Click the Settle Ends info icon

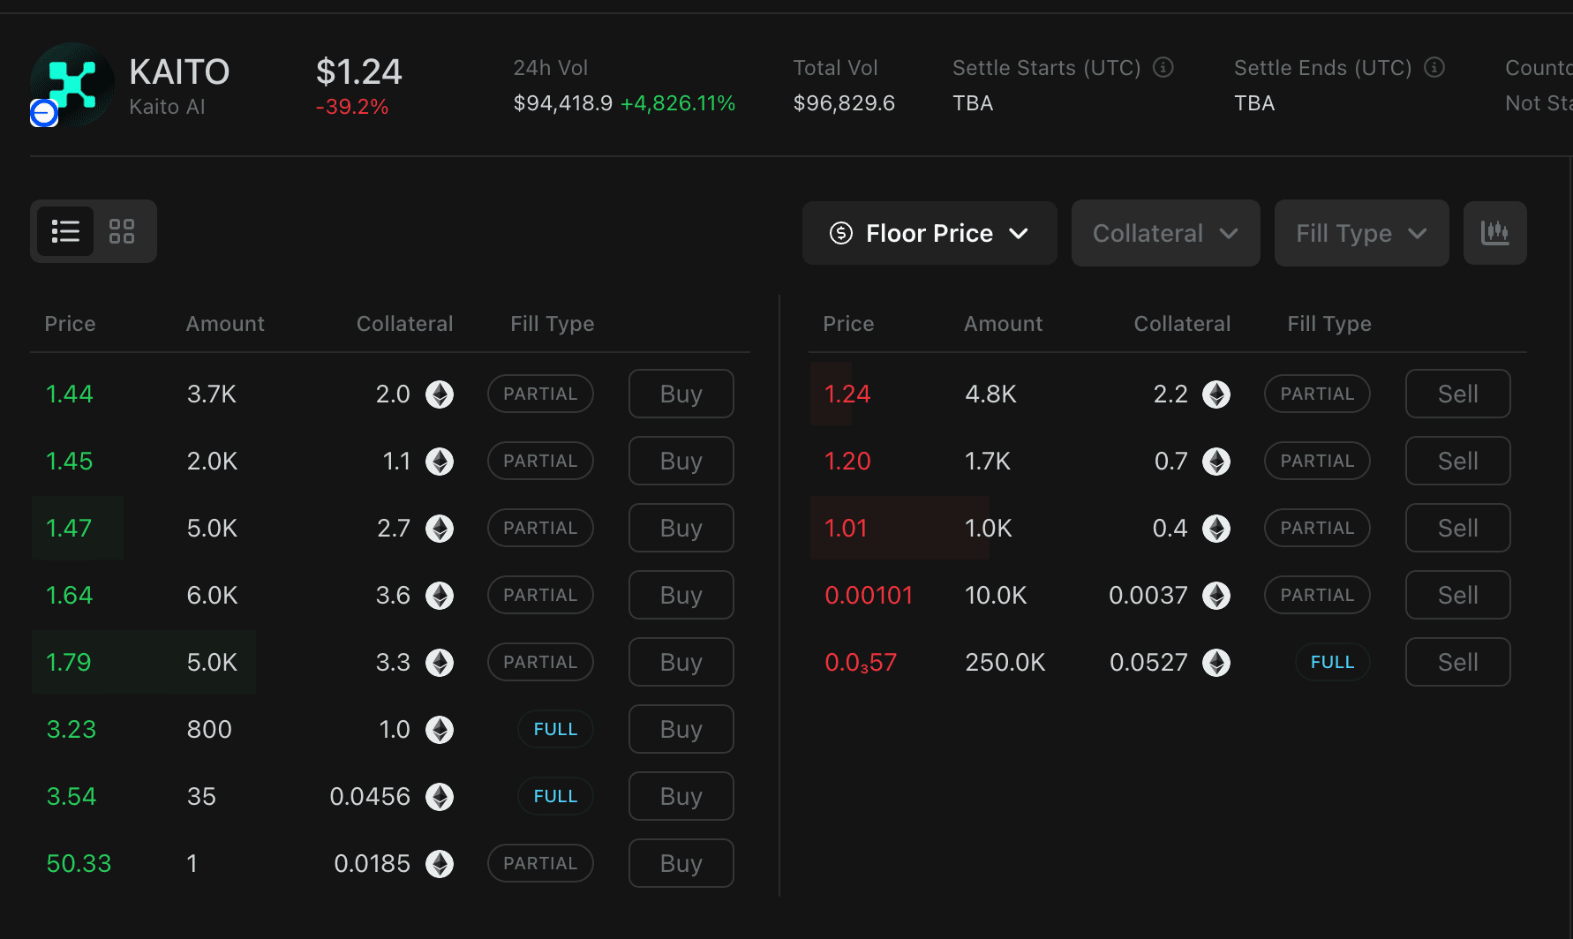coord(1434,67)
